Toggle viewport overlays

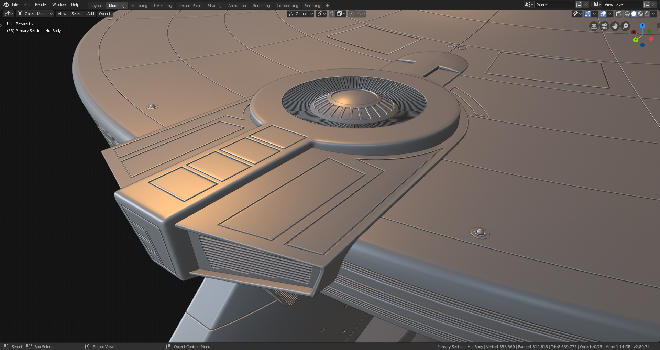tap(603, 14)
